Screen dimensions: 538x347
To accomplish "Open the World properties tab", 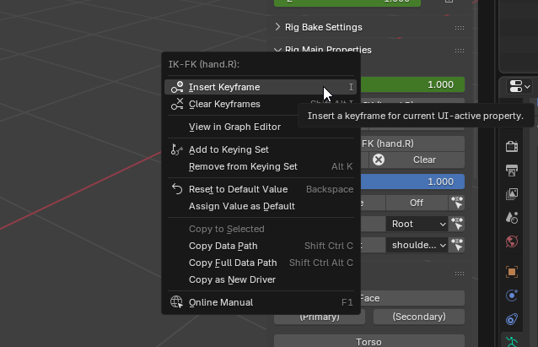I will tap(511, 241).
